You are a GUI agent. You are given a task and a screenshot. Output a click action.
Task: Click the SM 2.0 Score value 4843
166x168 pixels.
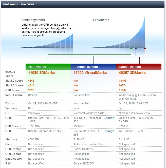[x=31, y=81]
